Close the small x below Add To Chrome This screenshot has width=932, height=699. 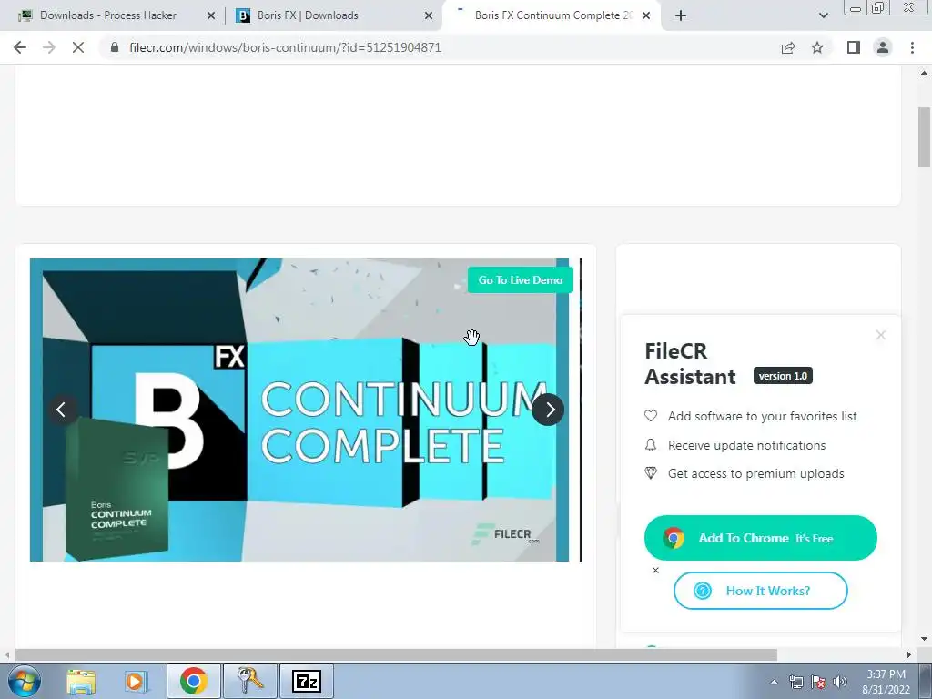click(x=655, y=571)
